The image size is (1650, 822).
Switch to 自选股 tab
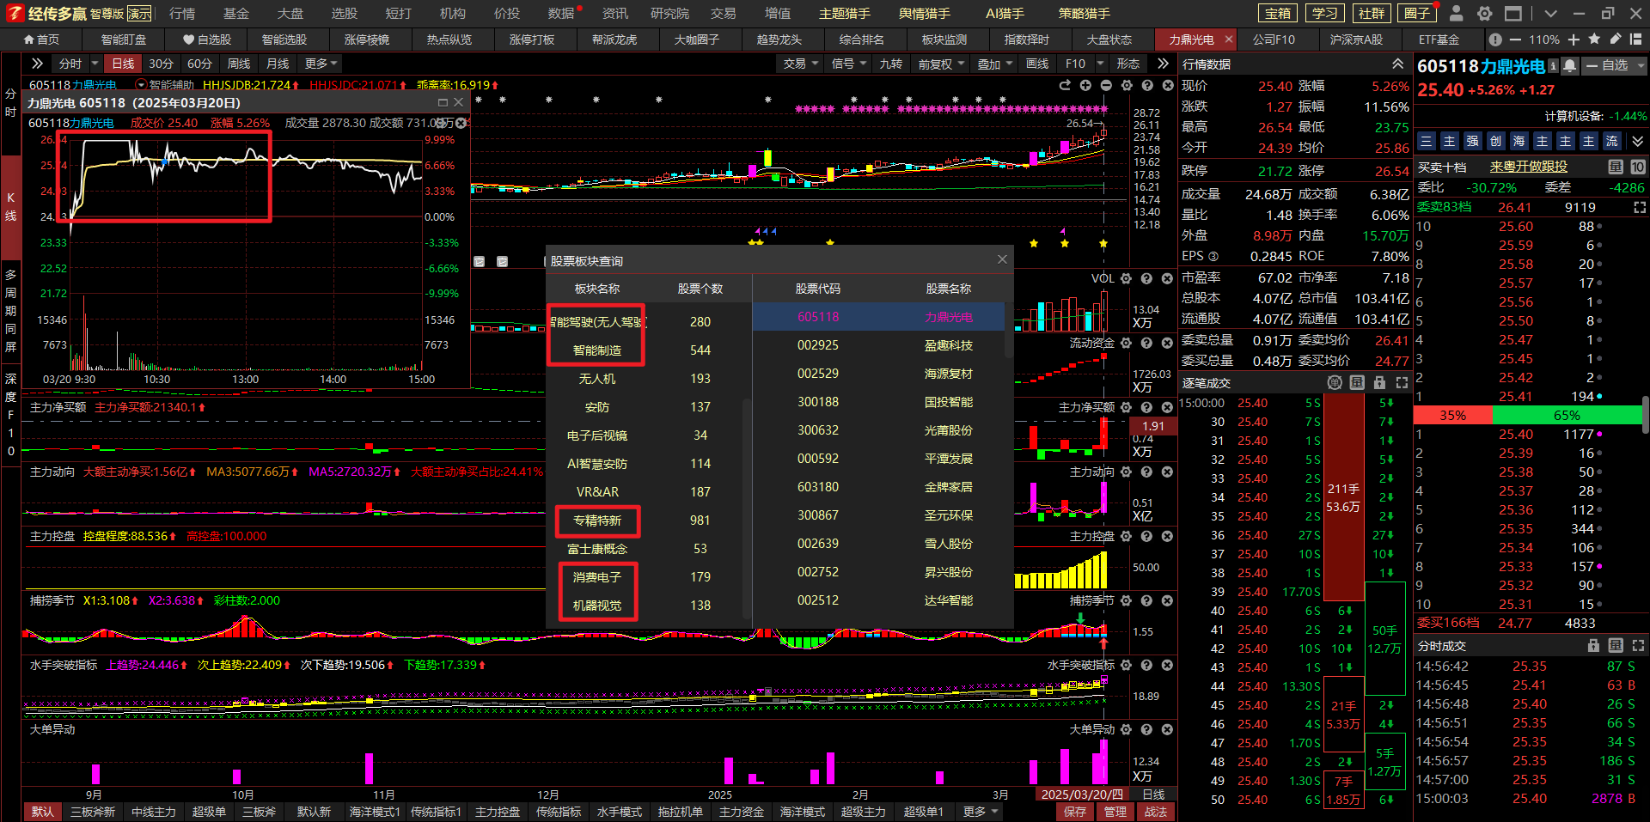click(x=207, y=40)
